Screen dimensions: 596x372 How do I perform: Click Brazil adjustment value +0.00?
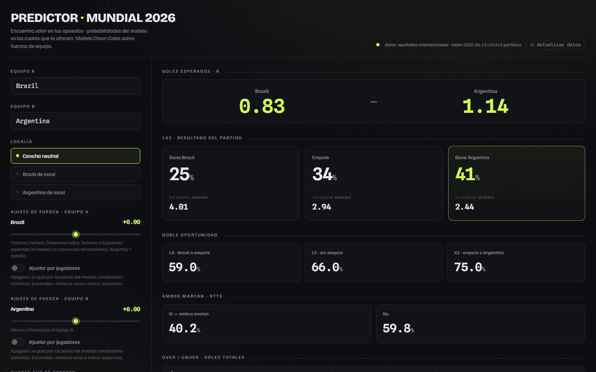132,222
